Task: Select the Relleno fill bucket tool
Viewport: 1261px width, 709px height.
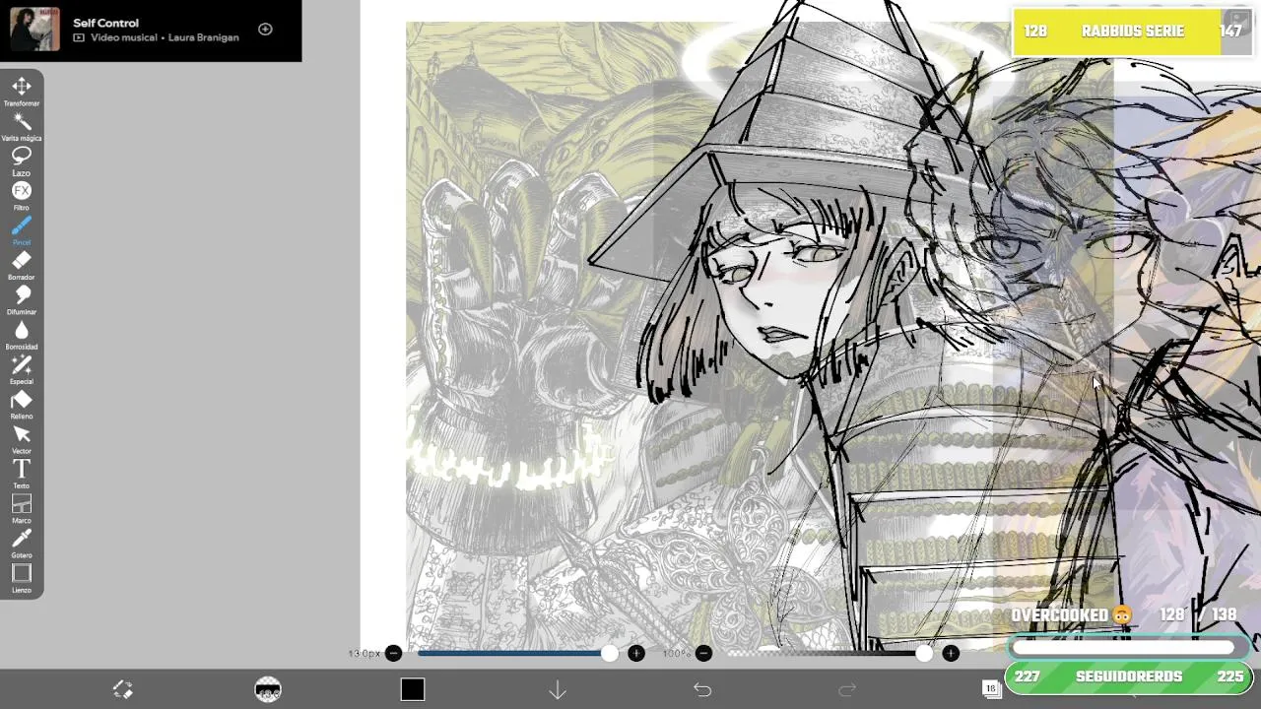Action: pyautogui.click(x=22, y=404)
